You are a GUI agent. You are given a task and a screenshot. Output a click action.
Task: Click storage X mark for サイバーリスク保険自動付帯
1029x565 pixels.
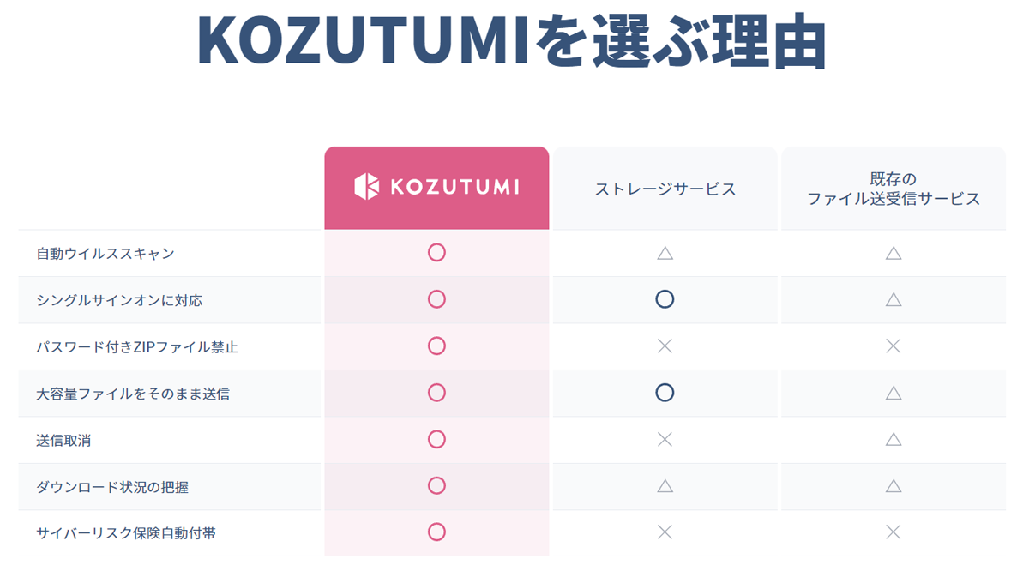click(x=665, y=532)
